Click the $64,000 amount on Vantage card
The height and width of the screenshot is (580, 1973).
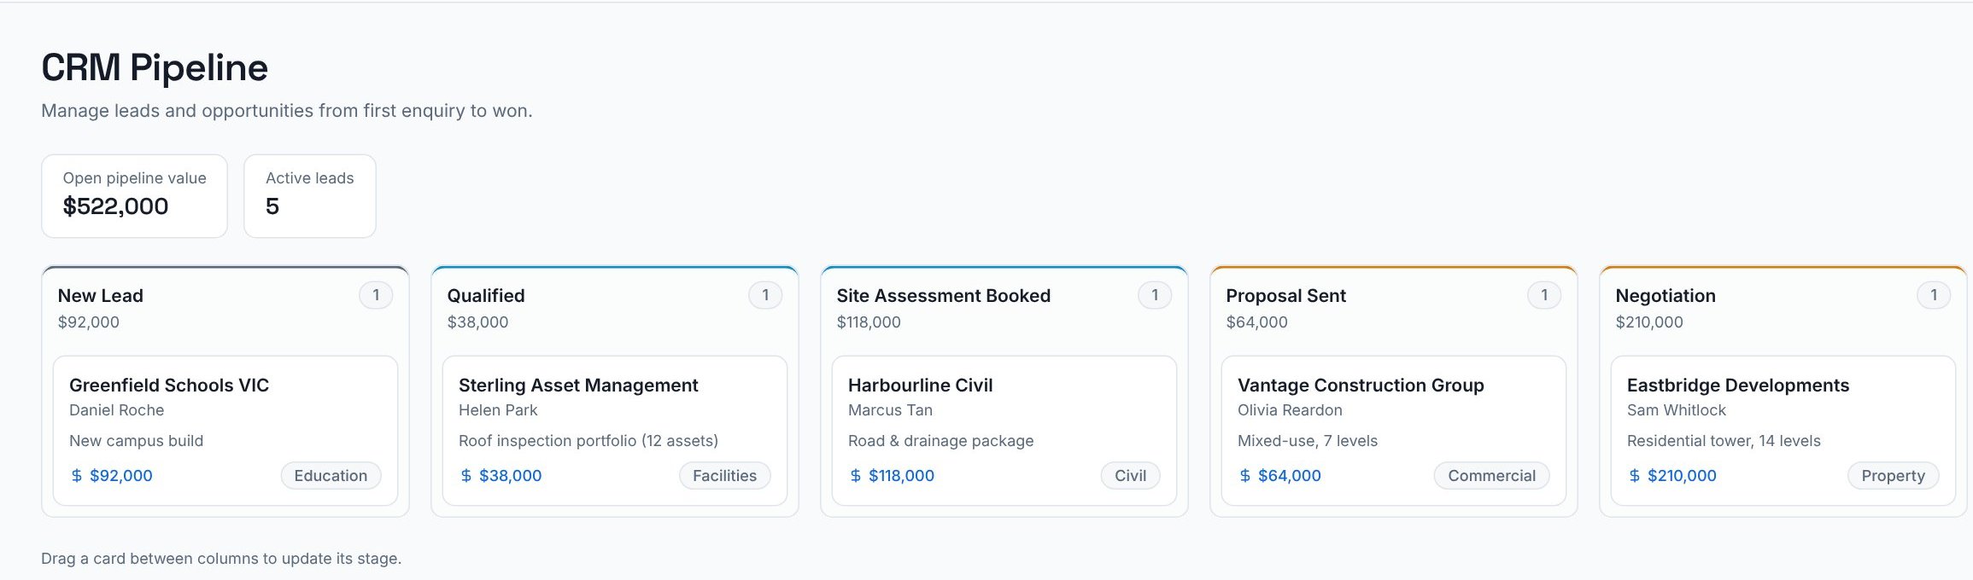[1290, 476]
